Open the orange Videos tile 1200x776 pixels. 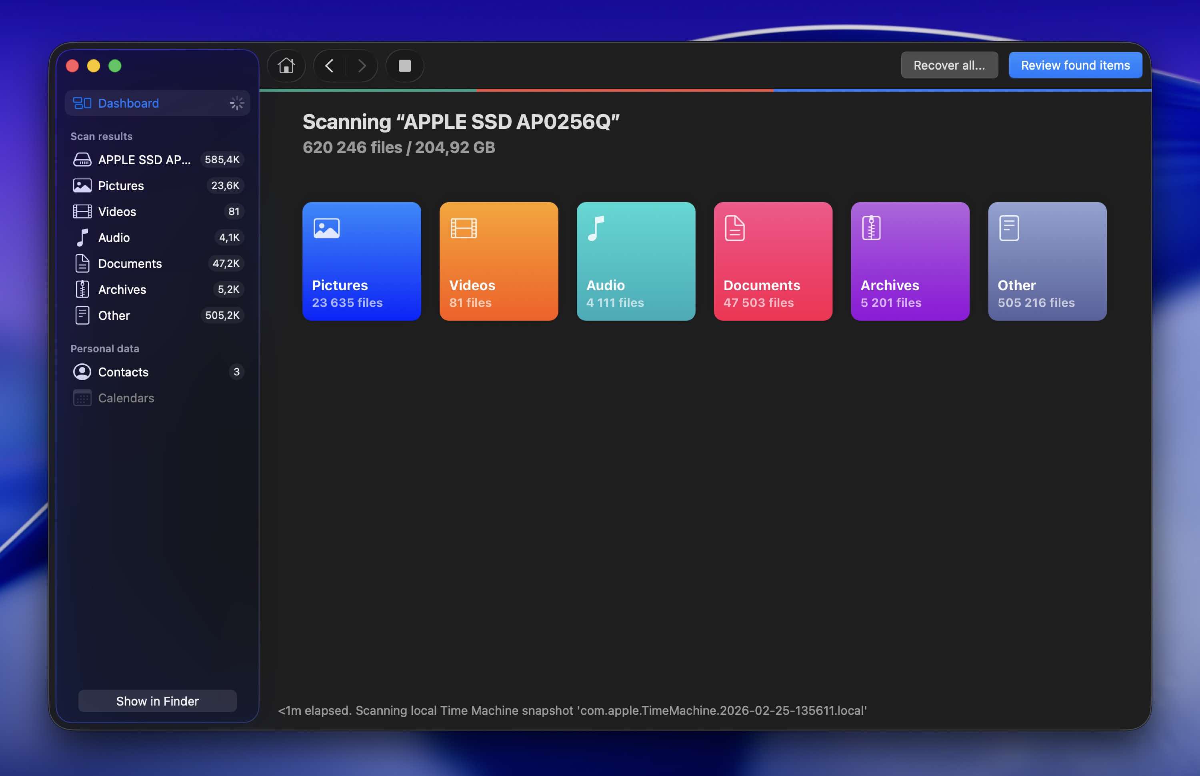(498, 261)
